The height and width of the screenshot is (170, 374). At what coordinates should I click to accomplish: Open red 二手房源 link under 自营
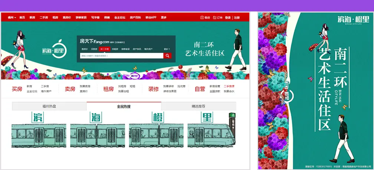click(229, 86)
